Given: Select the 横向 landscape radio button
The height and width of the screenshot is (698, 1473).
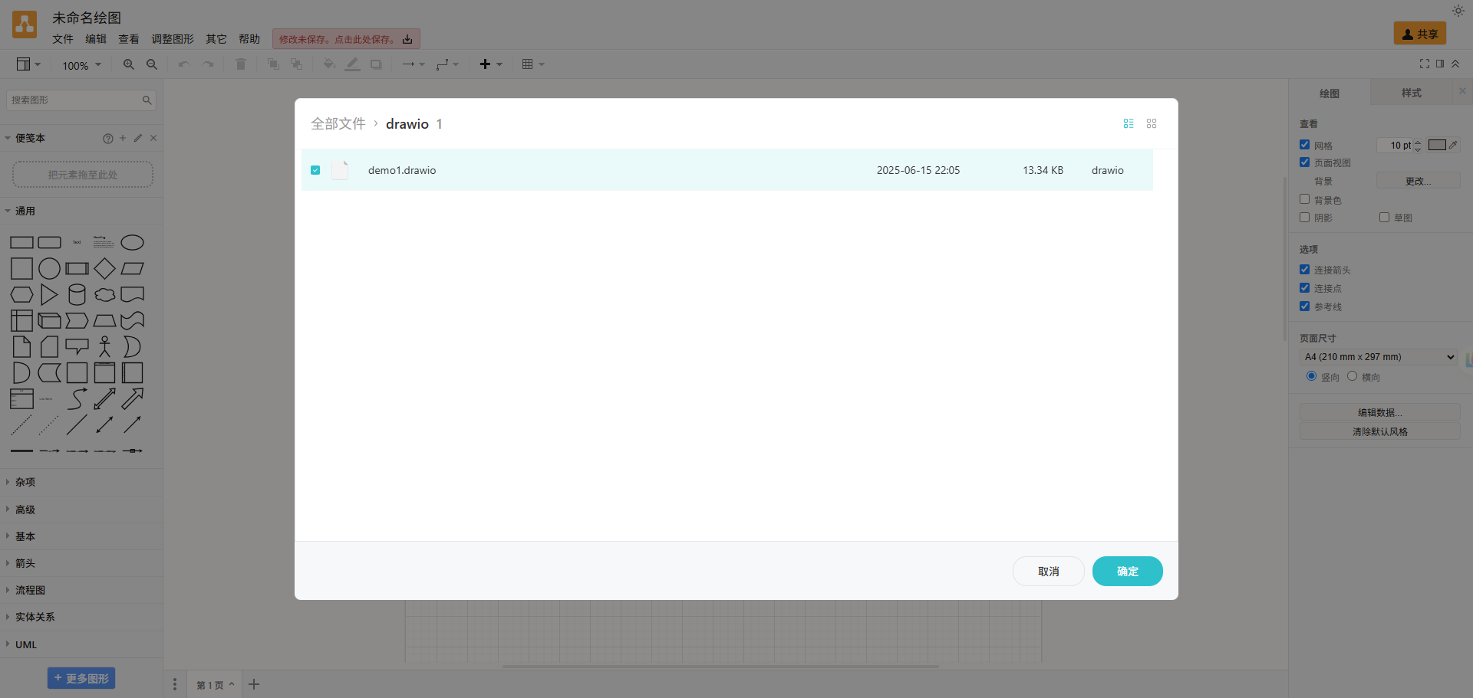Looking at the screenshot, I should click(x=1352, y=376).
